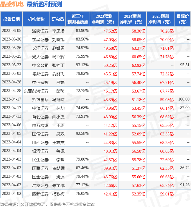Viewport: 191px width, 207px height.
Task: Select the 机构简称 column header
Action: point(36,19)
